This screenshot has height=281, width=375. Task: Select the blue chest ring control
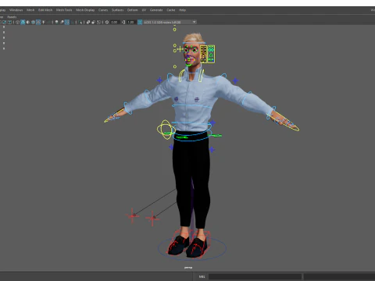pyautogui.click(x=192, y=106)
